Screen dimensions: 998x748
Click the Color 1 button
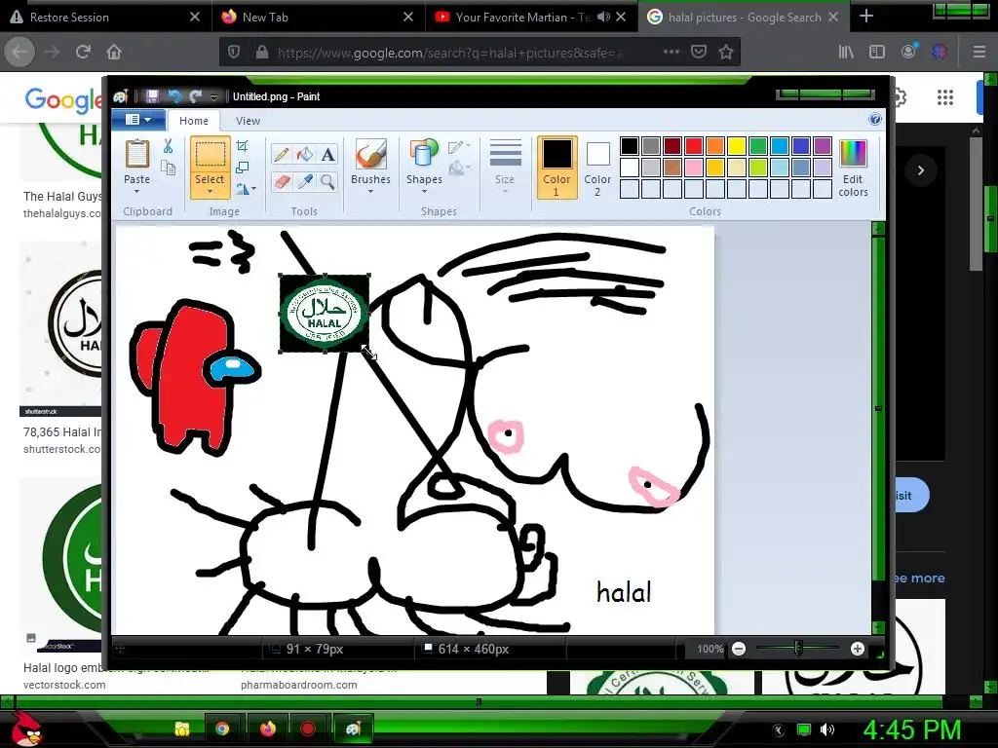(x=557, y=168)
